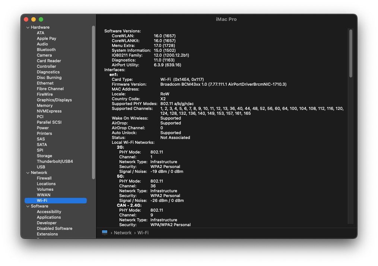378x266 pixels.
Task: Open the Ethernet item
Action: pos(45,83)
